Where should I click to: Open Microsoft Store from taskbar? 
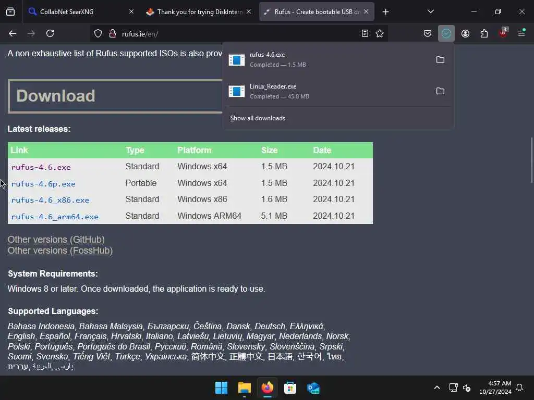tap(290, 387)
